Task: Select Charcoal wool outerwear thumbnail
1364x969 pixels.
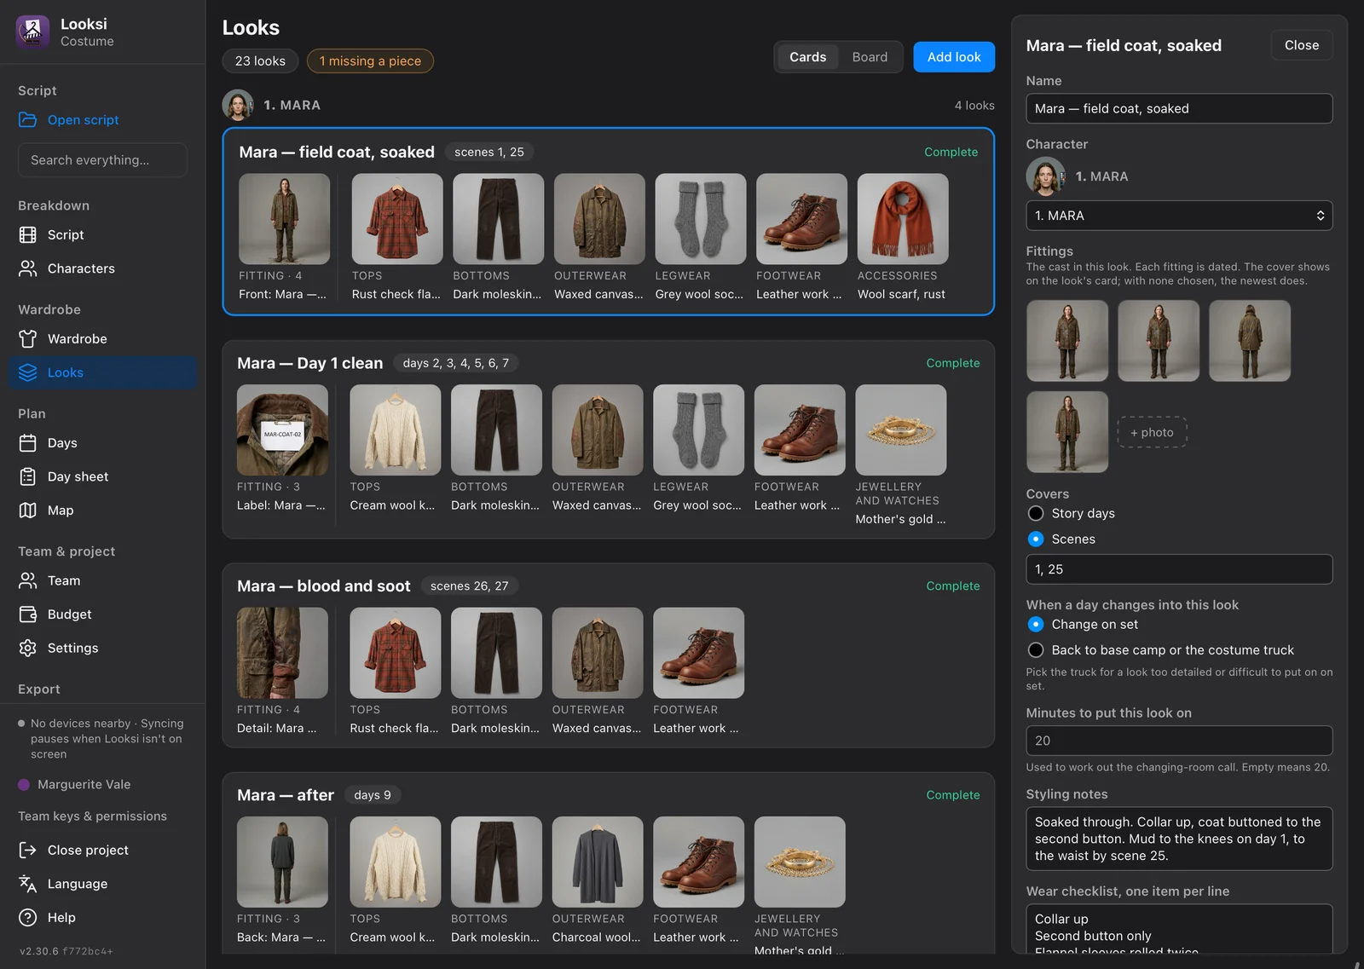Action: coord(598,862)
